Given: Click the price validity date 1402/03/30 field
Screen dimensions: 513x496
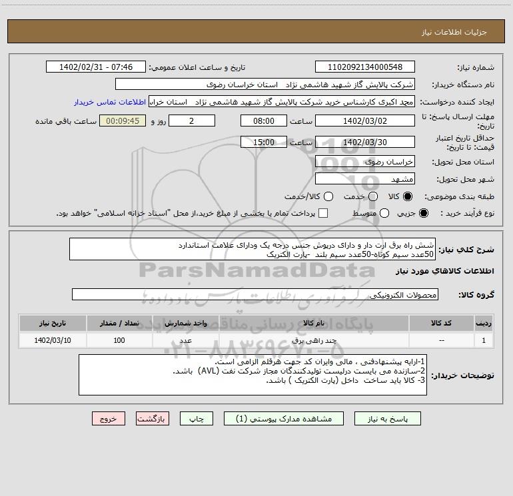Looking at the screenshot, I should coord(364,142).
